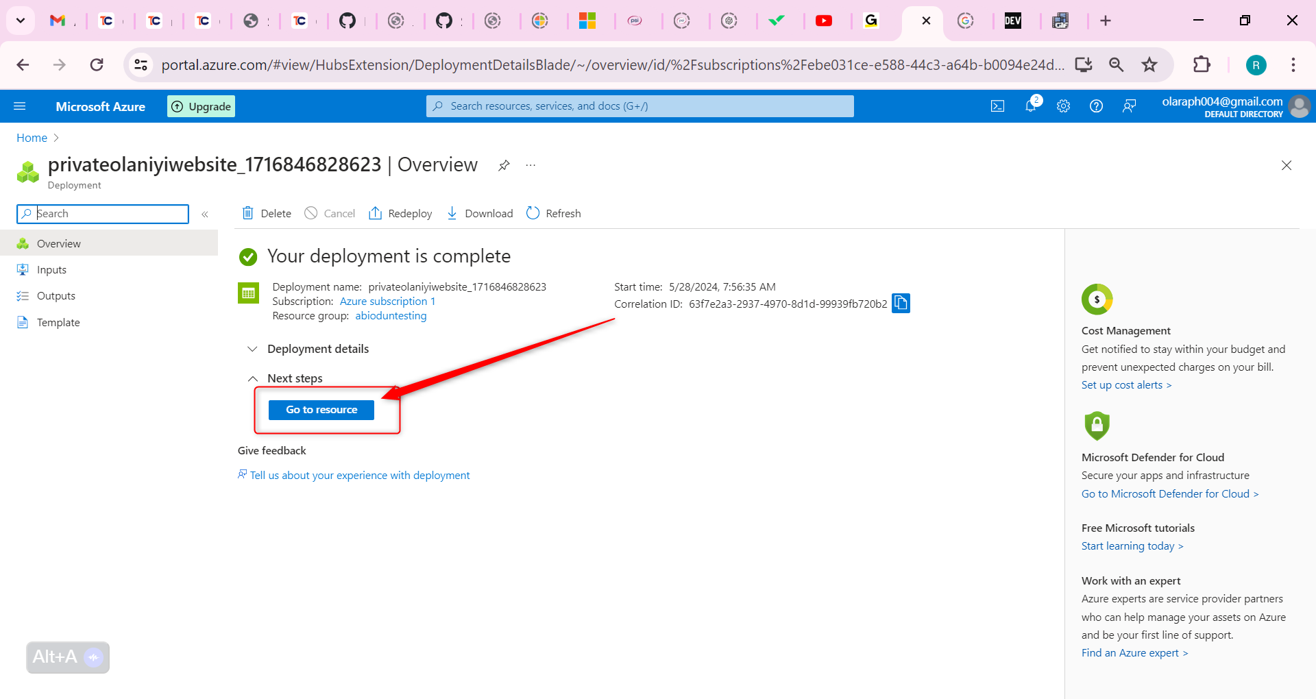Viewport: 1316px width, 699px height.
Task: Click the Cancel toolbar command
Action: 330,213
